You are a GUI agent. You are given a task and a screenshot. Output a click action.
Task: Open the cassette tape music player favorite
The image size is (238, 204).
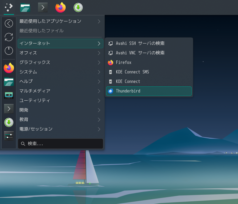click(x=9, y=95)
